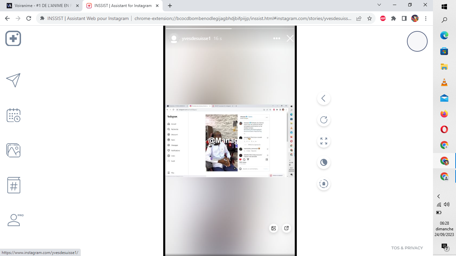The width and height of the screenshot is (456, 256).
Task: Open story options three-dot menu
Action: [276, 38]
